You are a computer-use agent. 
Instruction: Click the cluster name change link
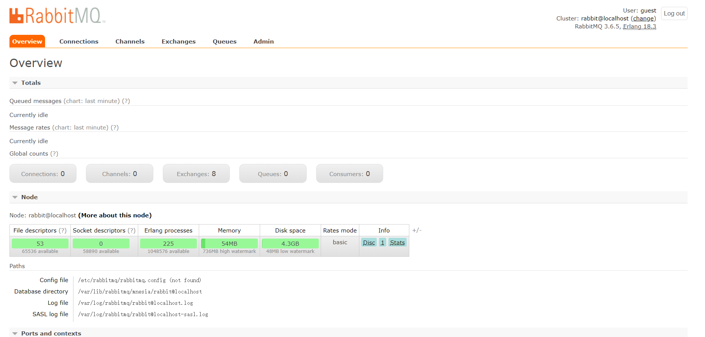(x=643, y=18)
